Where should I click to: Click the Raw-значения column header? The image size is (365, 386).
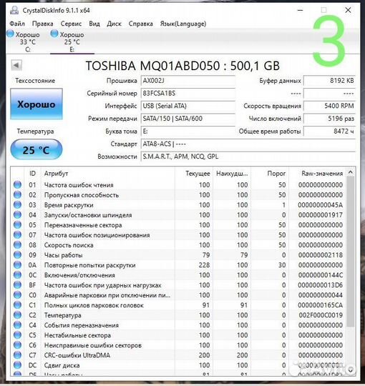(x=317, y=173)
